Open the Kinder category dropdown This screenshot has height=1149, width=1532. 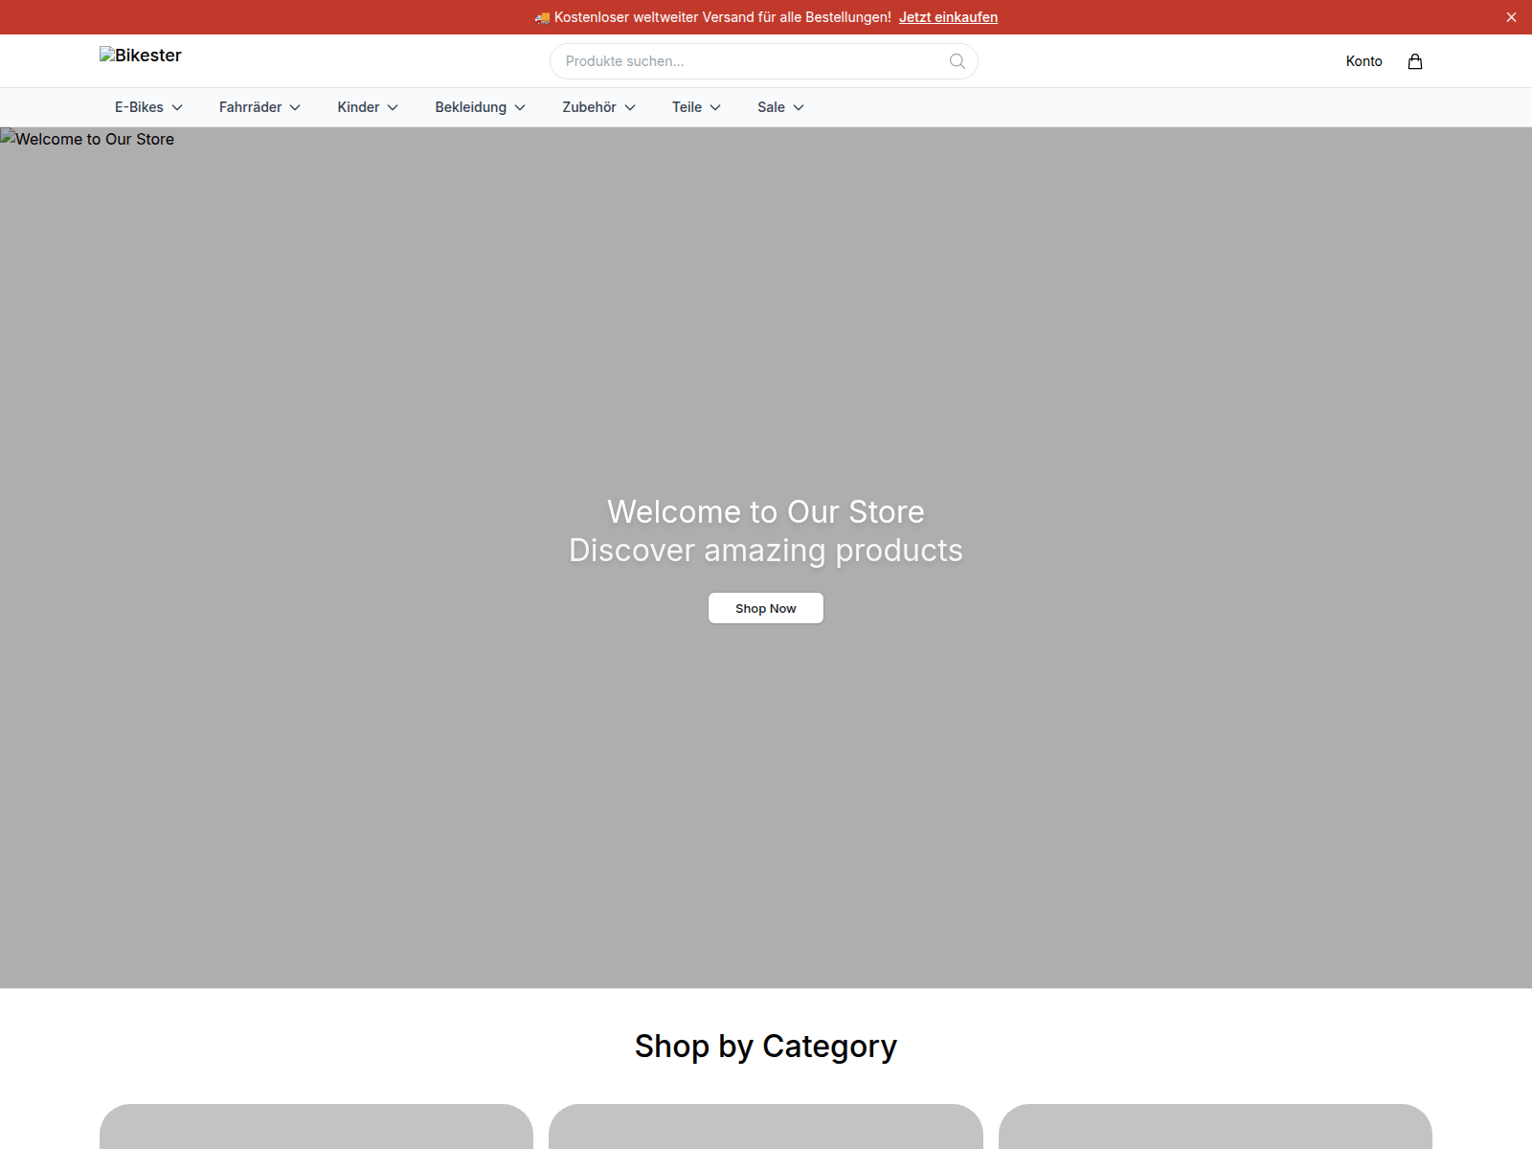[x=368, y=107]
